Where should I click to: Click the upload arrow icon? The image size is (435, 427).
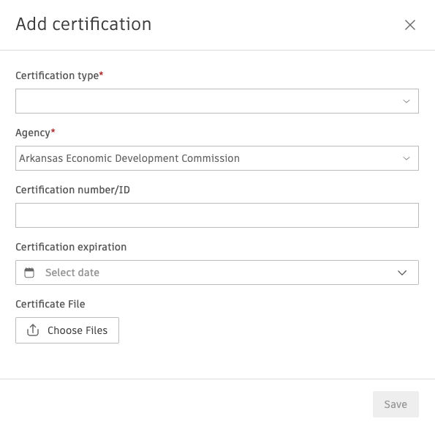33,330
